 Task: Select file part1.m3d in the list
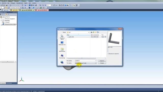(71, 37)
